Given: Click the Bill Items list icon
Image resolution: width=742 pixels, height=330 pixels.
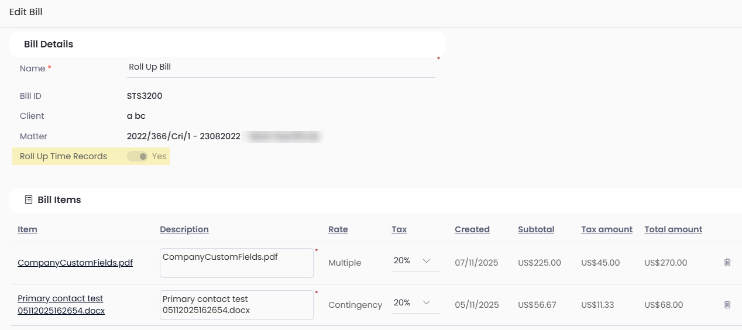Looking at the screenshot, I should coord(29,200).
